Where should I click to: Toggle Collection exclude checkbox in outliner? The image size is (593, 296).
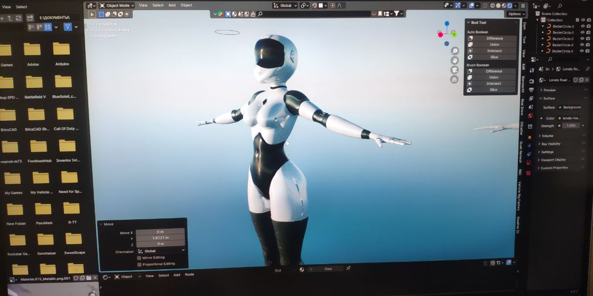577,20
